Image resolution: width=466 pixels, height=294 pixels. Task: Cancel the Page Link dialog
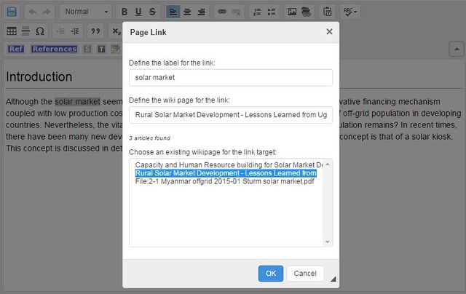[305, 273]
